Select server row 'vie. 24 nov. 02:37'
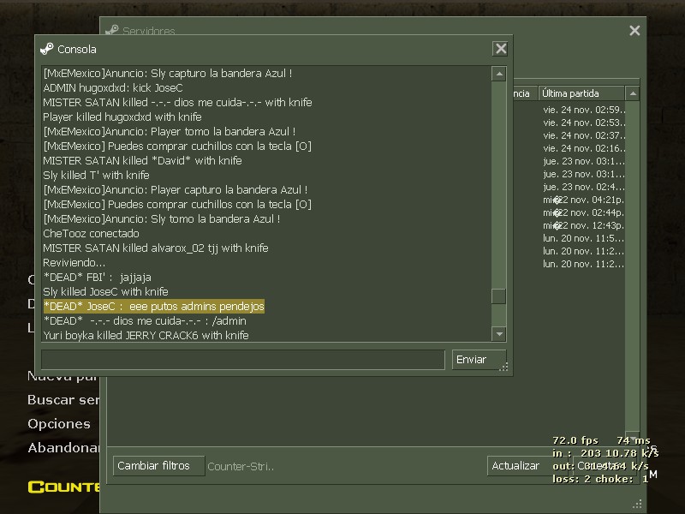 pyautogui.click(x=584, y=135)
